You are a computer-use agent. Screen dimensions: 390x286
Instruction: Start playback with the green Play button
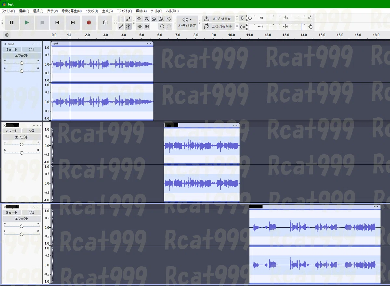coord(27,22)
